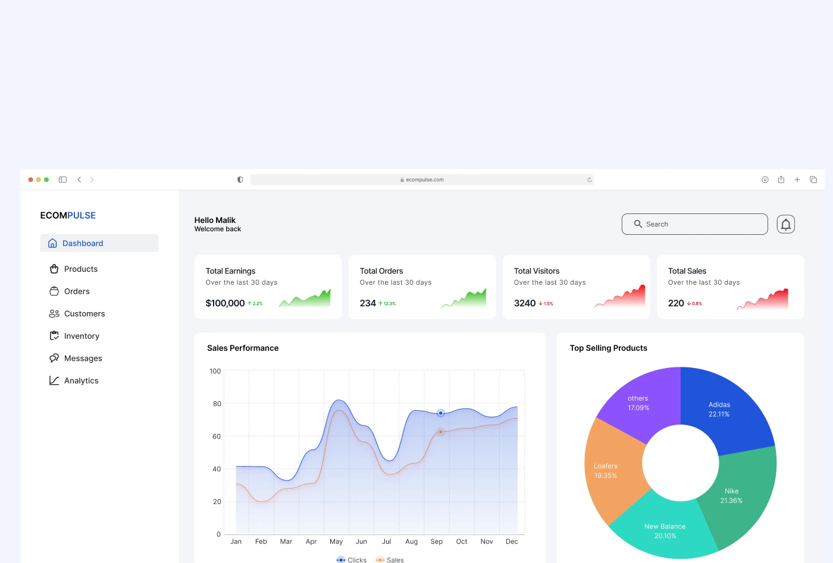The height and width of the screenshot is (563, 833).
Task: Select the Clicks data point marker
Action: 441,413
